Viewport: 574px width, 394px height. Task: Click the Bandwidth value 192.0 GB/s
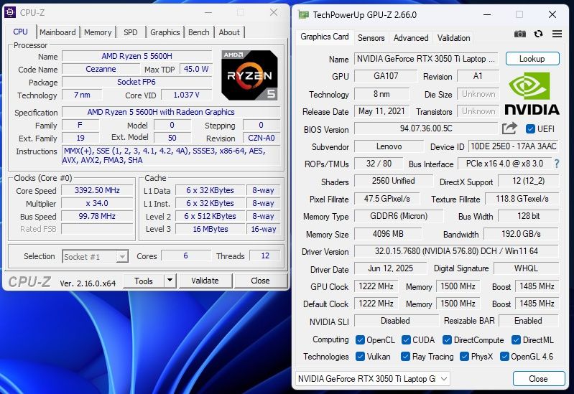pos(521,233)
